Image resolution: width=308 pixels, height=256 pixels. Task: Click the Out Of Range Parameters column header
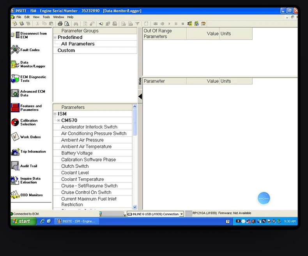coord(165,34)
